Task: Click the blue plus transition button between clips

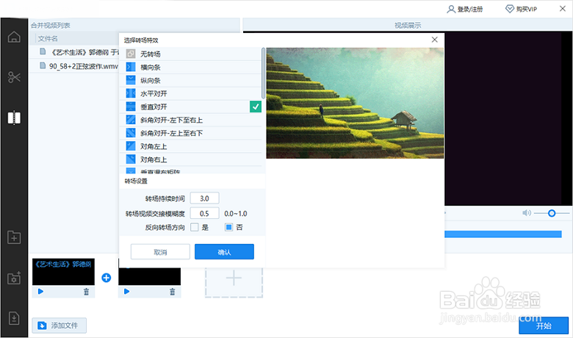Action: click(x=107, y=278)
